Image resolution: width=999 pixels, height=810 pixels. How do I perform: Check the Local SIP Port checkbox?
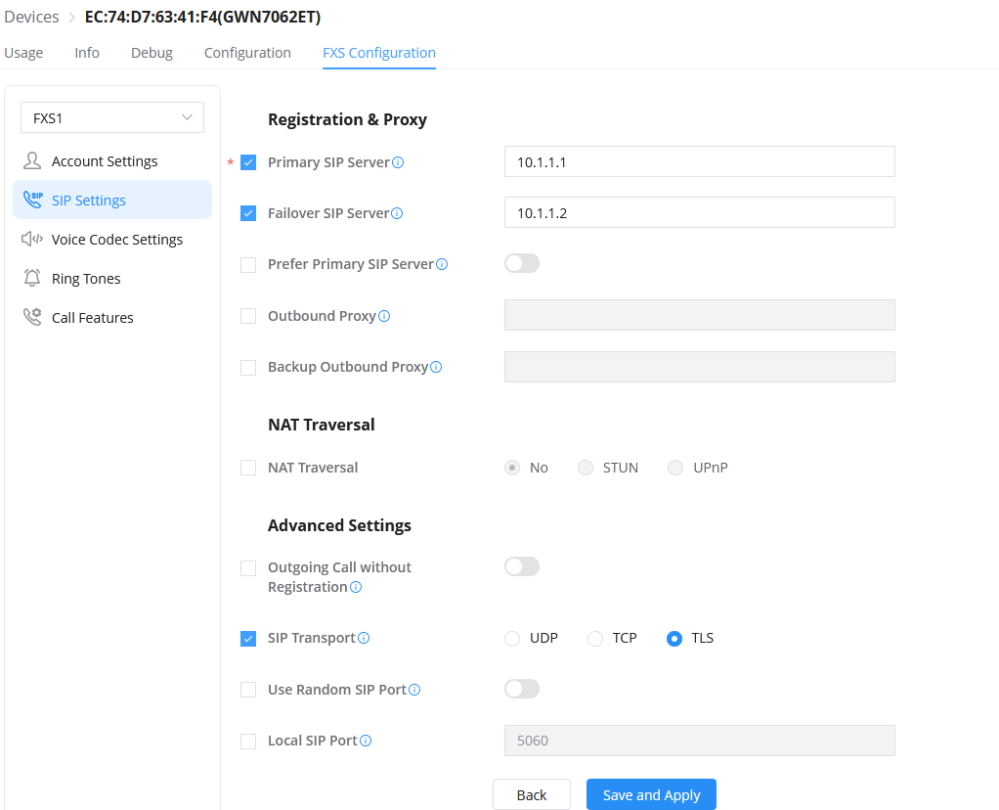pyautogui.click(x=248, y=742)
